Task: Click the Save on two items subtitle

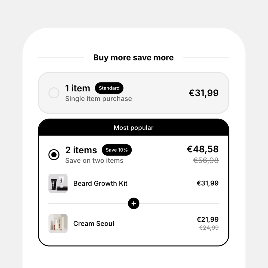Action: [94, 161]
